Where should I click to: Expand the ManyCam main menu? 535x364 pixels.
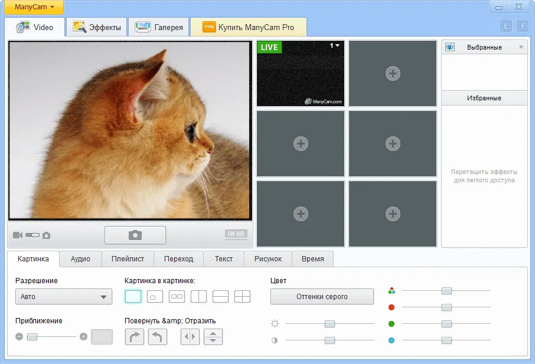34,7
